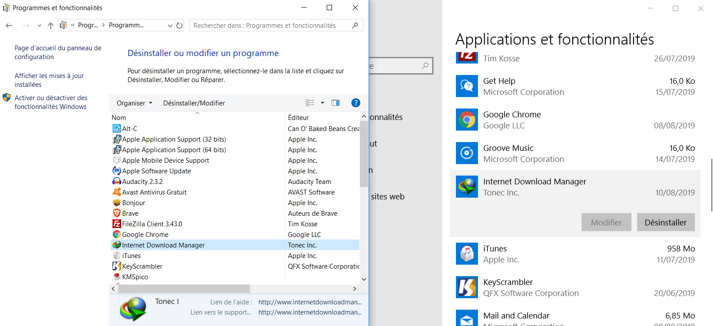
Task: Select Internet Download Manager icon in list
Action: tap(116, 245)
